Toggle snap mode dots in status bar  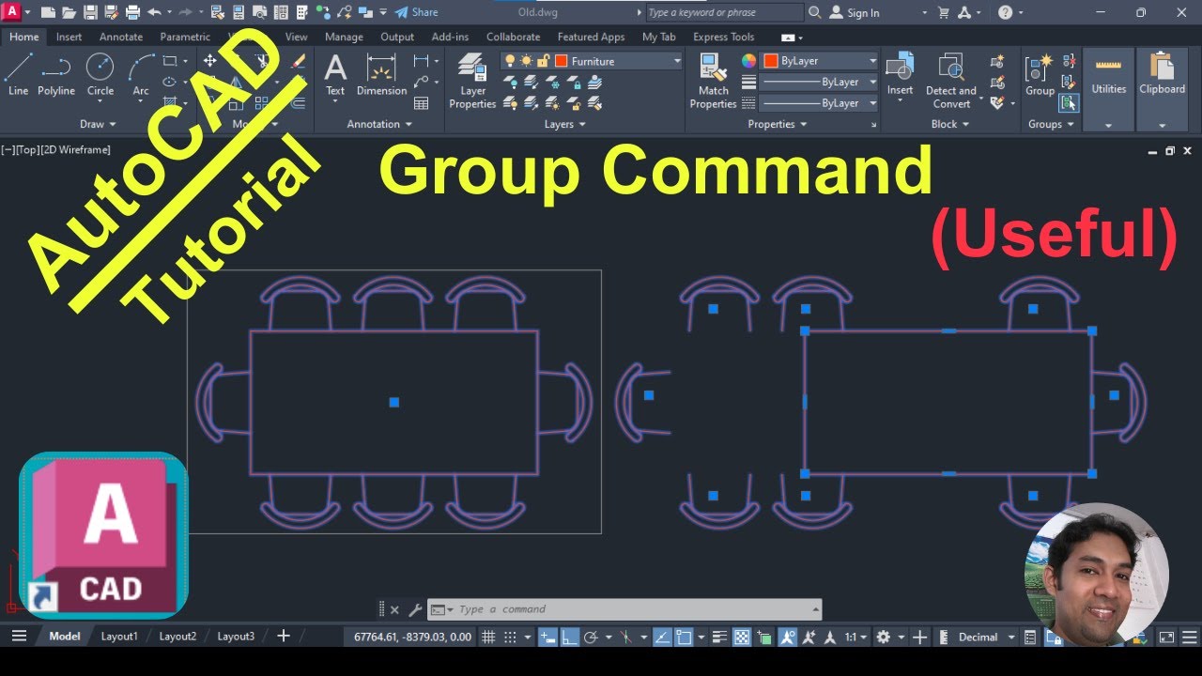point(510,637)
